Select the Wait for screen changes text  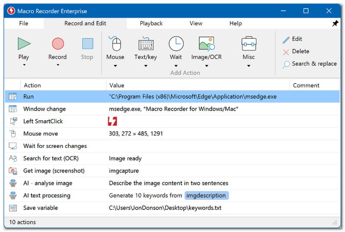point(55,146)
